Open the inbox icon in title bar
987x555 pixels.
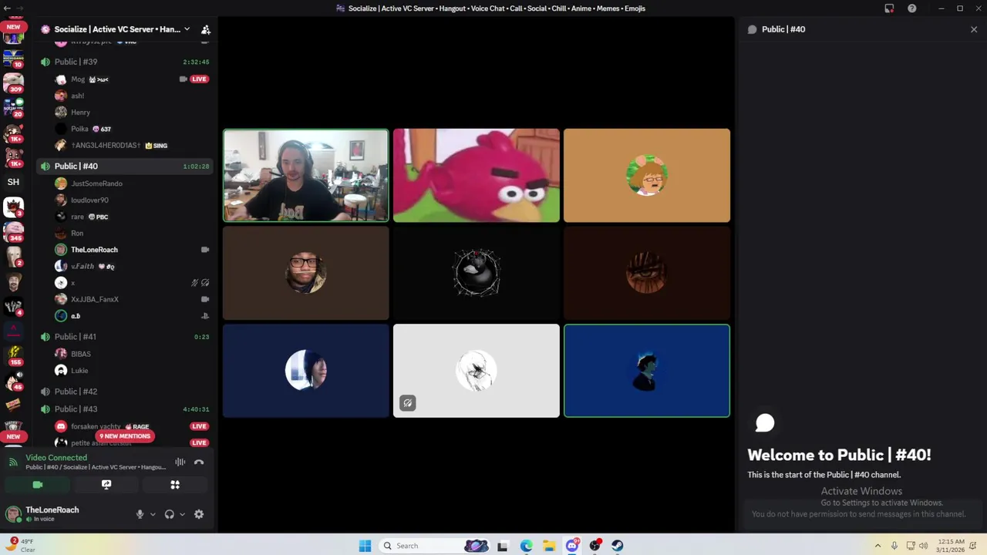click(x=889, y=8)
